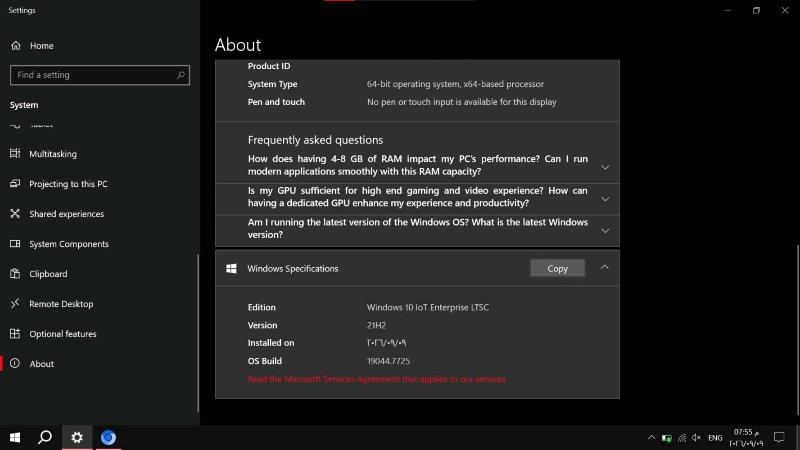Screen dimensions: 800x450
Task: Click the Installed on date value
Action: [386, 343]
